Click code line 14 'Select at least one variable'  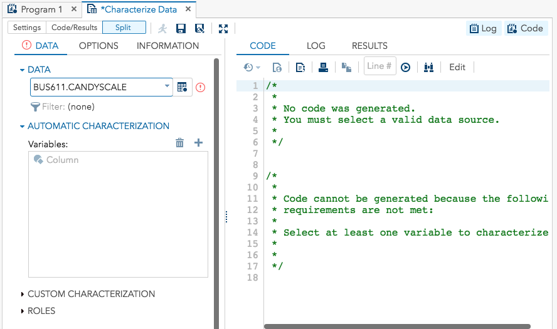[x=416, y=232]
